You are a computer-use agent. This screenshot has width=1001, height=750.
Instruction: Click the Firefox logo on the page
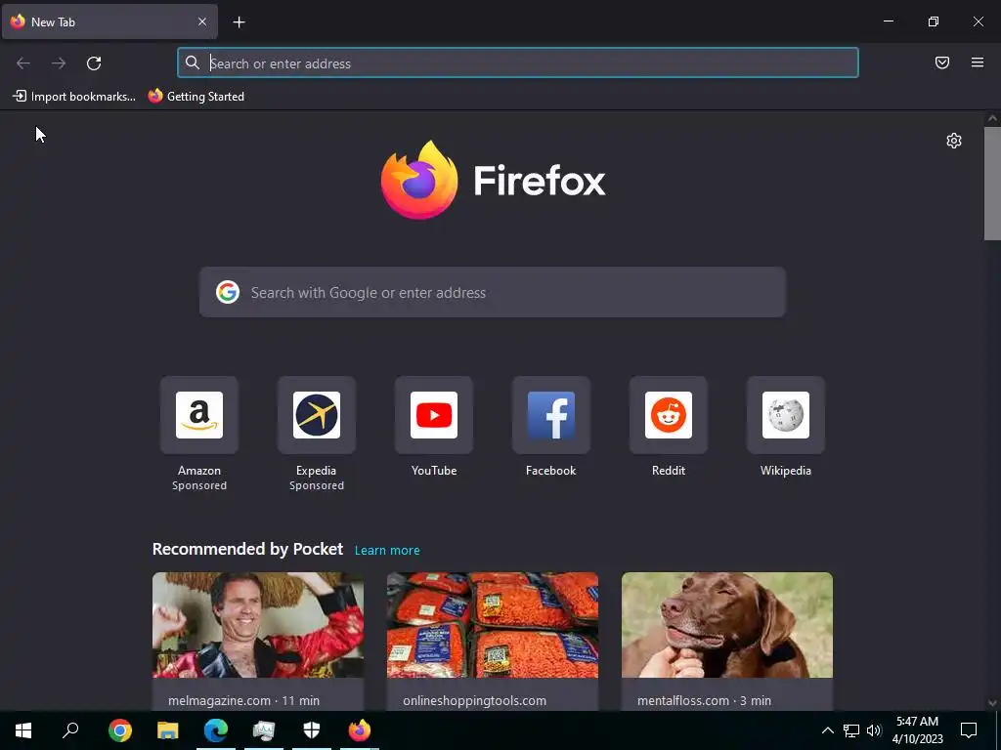[493, 180]
